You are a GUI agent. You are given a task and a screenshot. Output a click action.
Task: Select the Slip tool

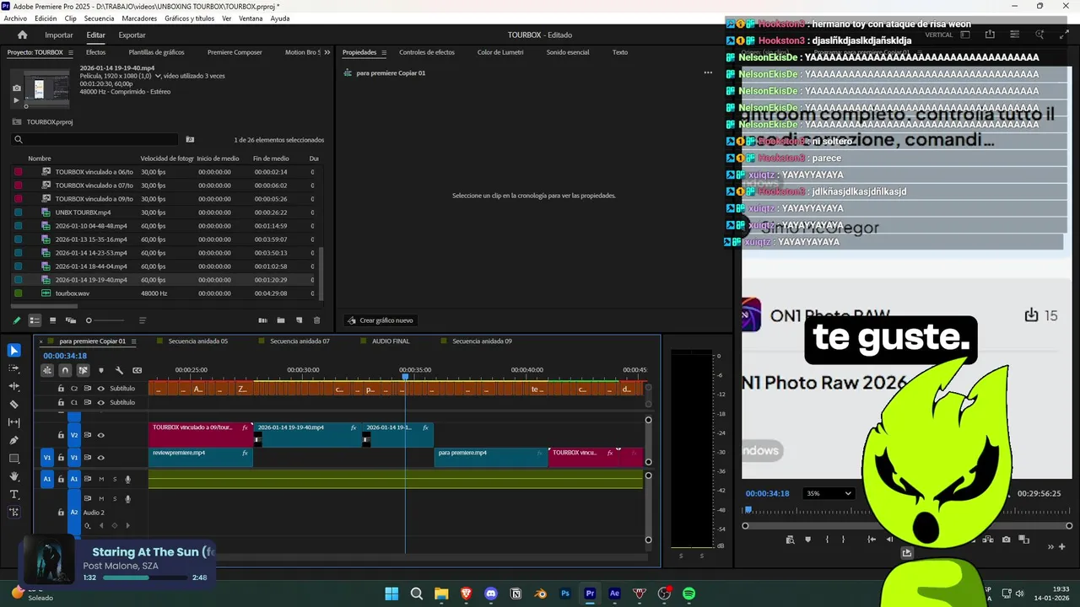tap(14, 422)
